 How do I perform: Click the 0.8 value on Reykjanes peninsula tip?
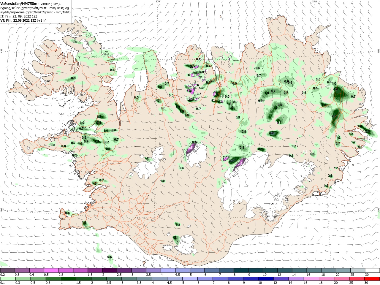tap(67, 213)
